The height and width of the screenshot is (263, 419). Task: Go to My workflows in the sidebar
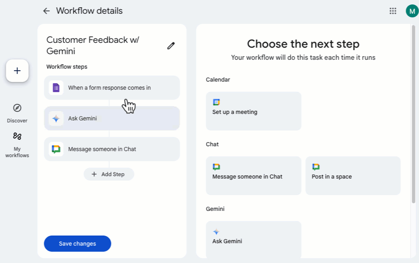(x=17, y=144)
